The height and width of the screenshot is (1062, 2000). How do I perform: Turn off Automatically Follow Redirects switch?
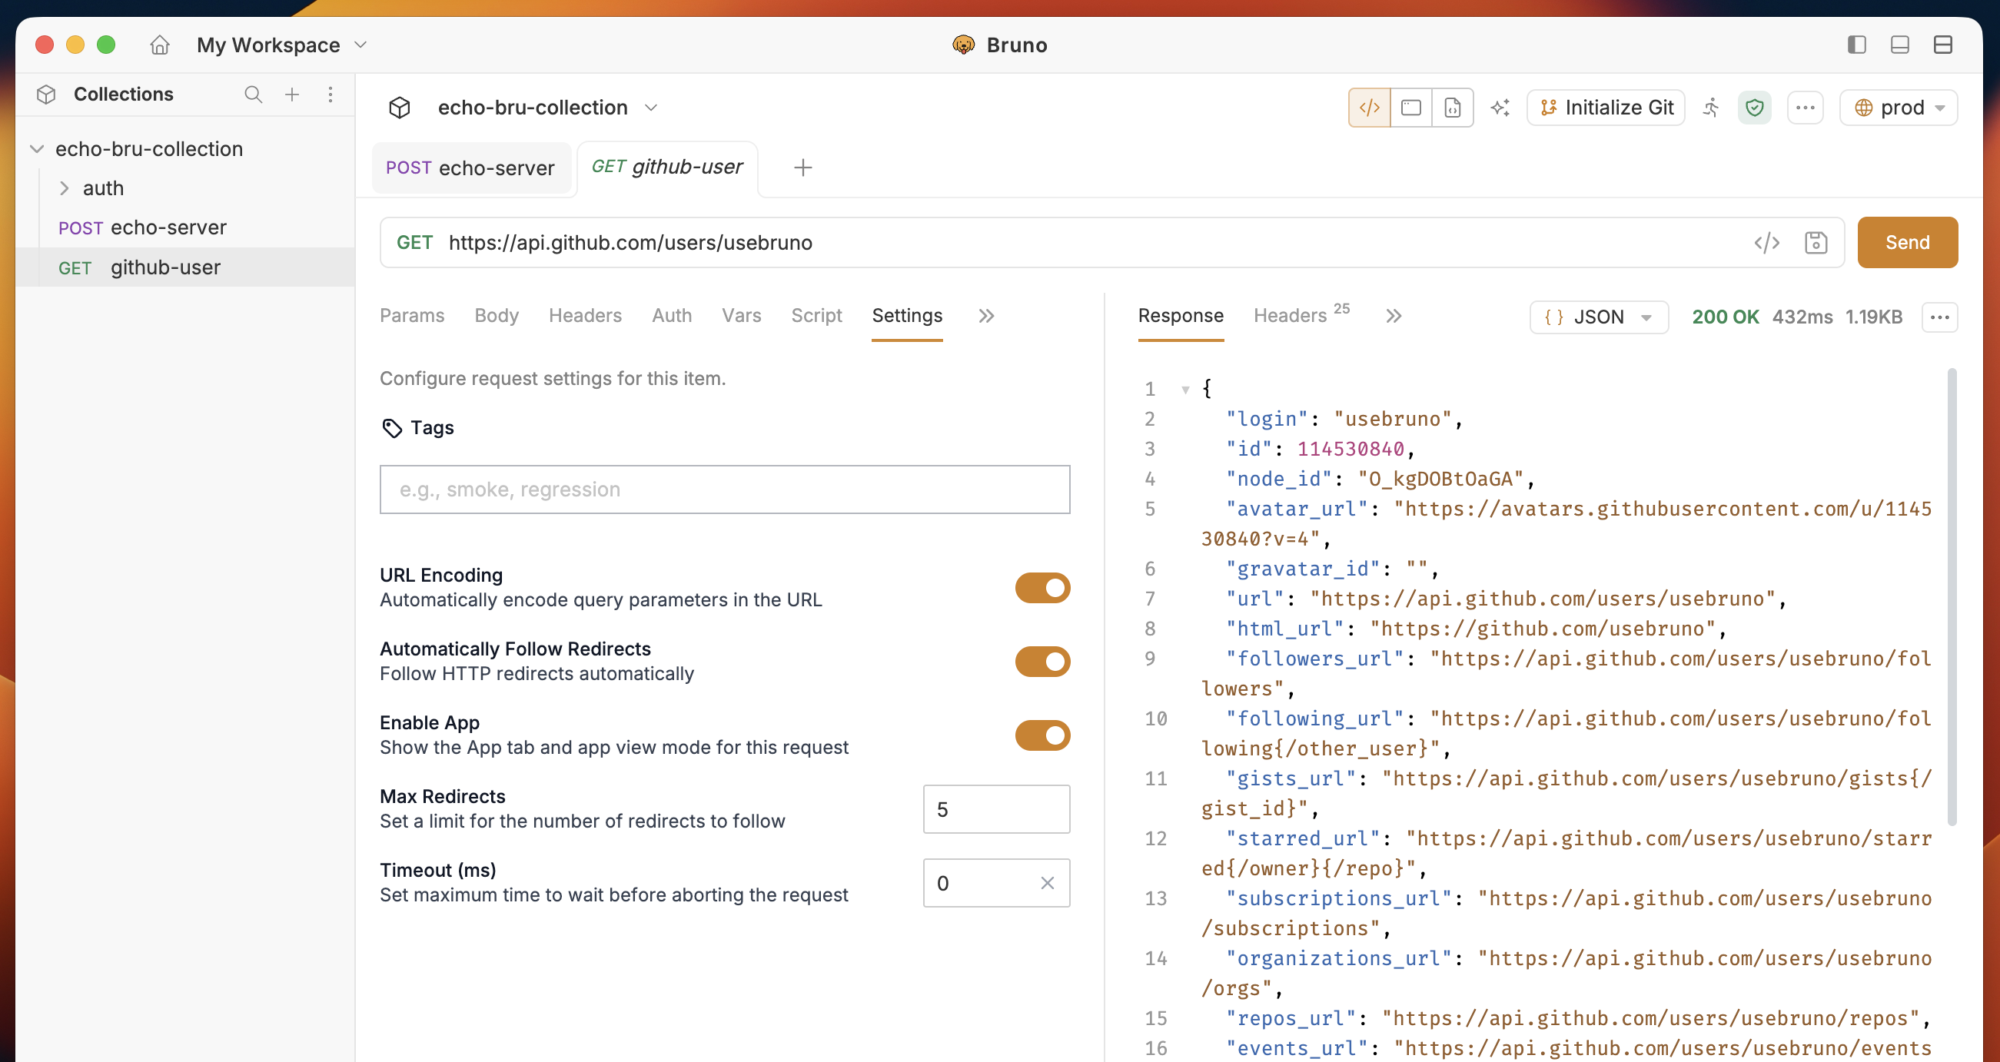[1042, 662]
